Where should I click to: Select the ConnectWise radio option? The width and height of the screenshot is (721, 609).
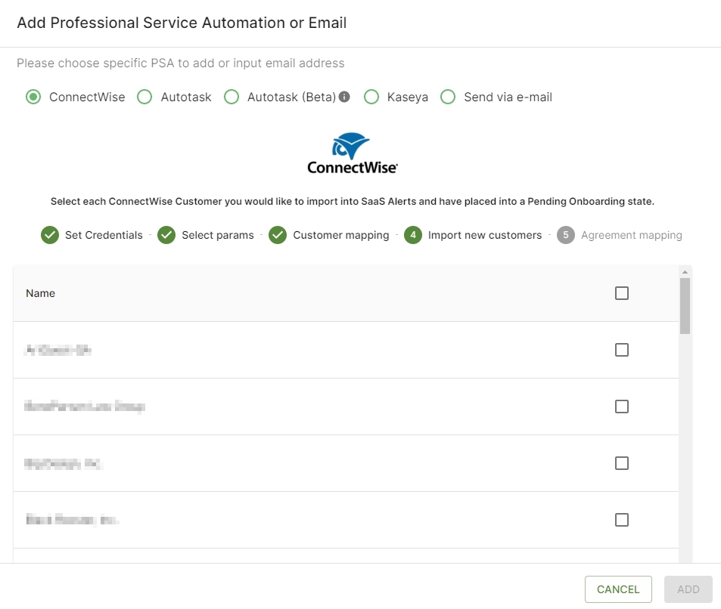pos(33,97)
